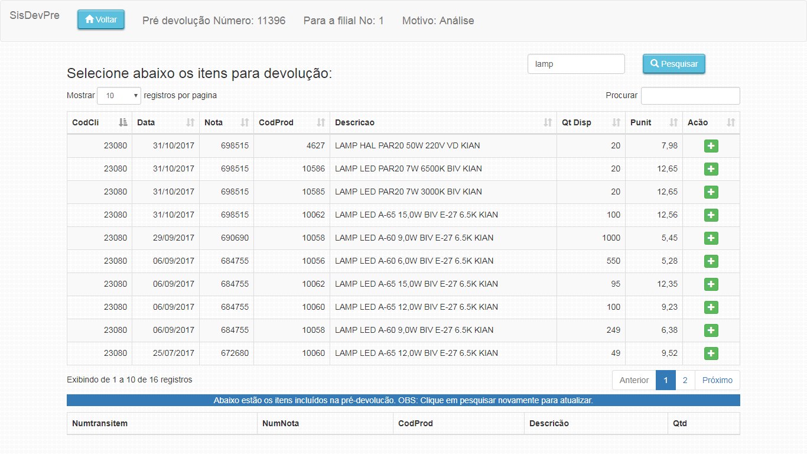Add item with Qt Disp 550
Viewport: 807px width, 454px height.
click(711, 261)
